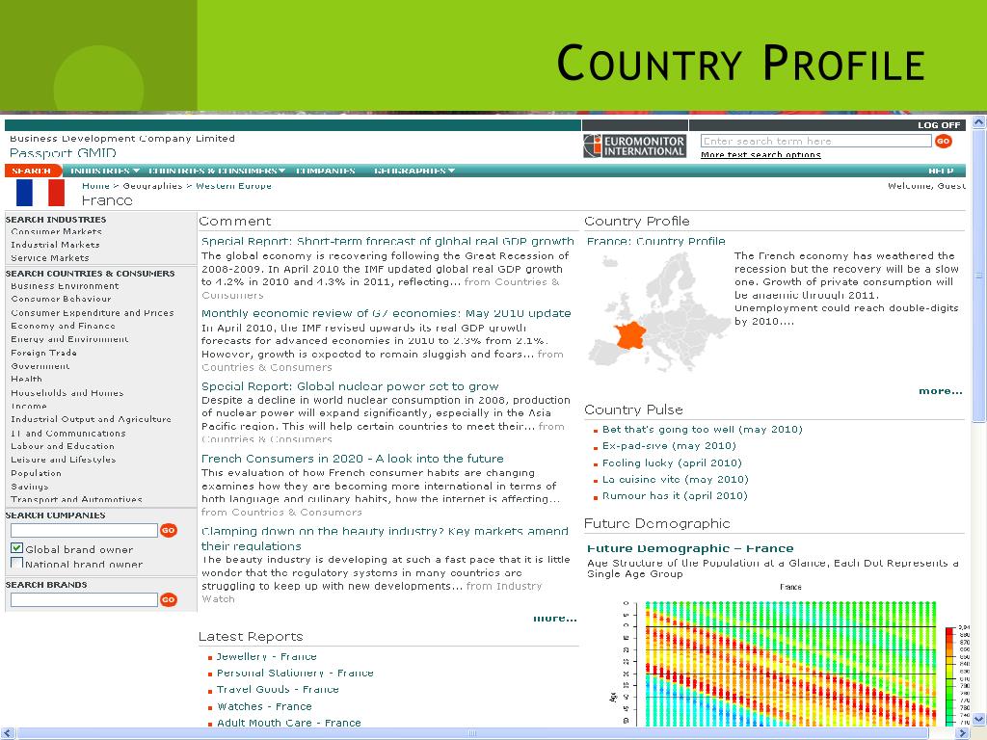Click the LOG OFF link
The image size is (987, 740).
point(939,125)
